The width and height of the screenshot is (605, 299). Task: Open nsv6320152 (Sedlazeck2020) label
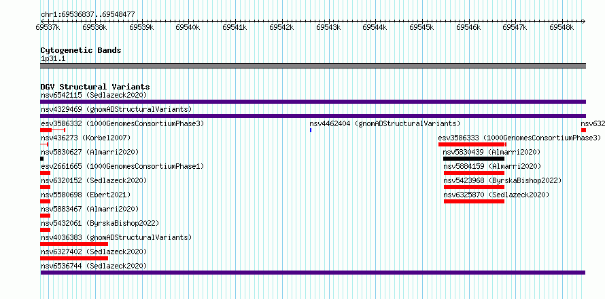[94, 180]
